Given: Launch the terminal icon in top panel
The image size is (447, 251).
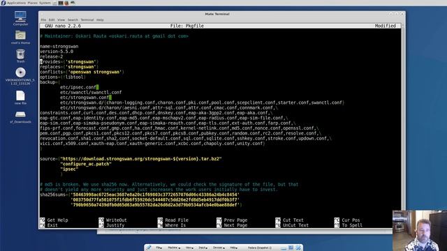Looking at the screenshot, I should pyautogui.click(x=61, y=3).
